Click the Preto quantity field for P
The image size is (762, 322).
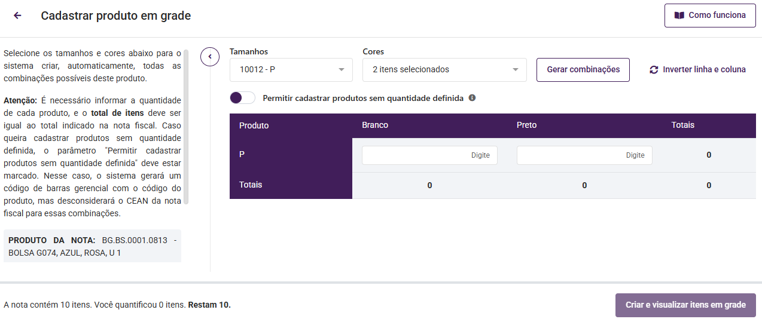(x=584, y=155)
